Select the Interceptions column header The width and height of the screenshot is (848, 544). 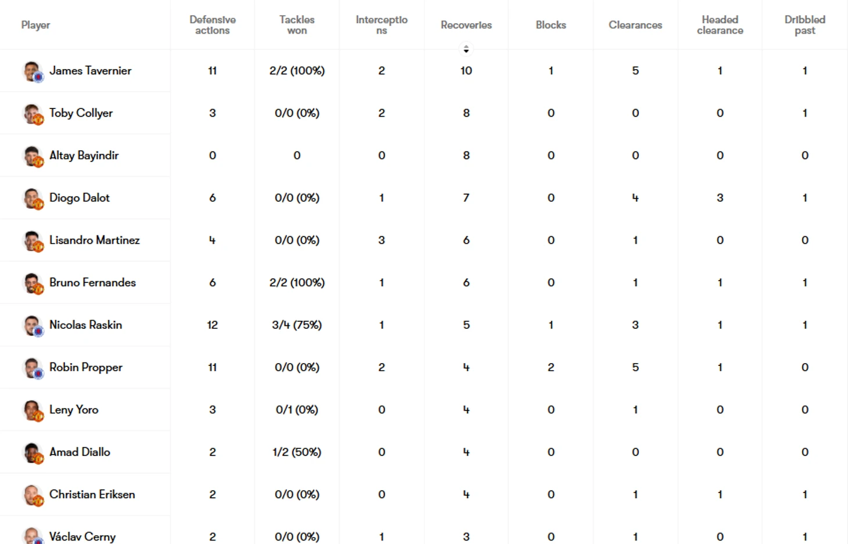(382, 25)
